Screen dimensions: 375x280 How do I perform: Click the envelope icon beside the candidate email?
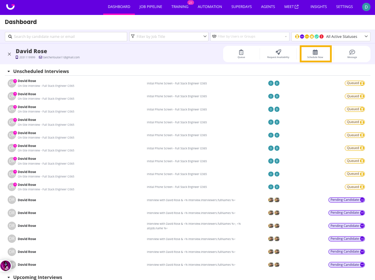[40, 57]
